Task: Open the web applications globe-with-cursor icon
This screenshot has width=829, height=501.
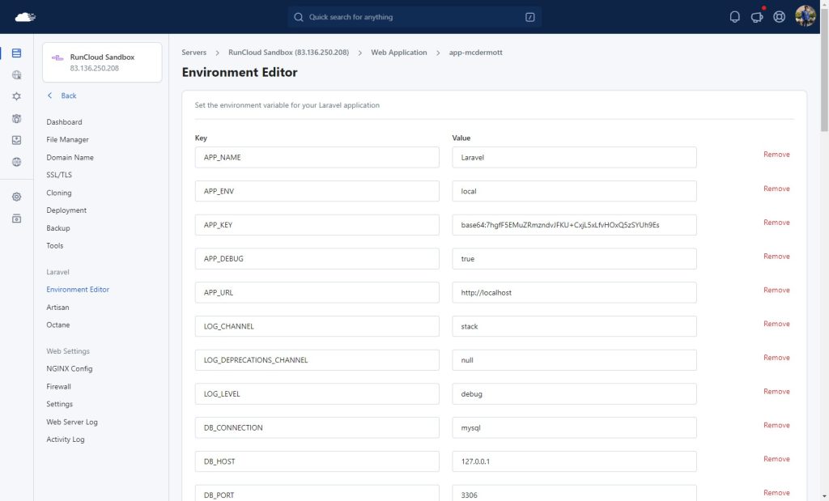Action: [x=16, y=75]
